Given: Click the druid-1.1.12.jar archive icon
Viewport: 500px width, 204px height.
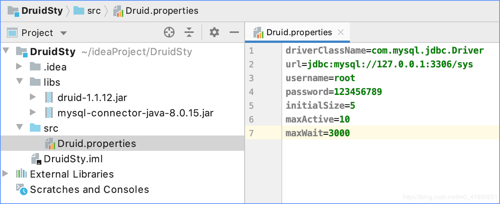Looking at the screenshot, I should (x=49, y=98).
